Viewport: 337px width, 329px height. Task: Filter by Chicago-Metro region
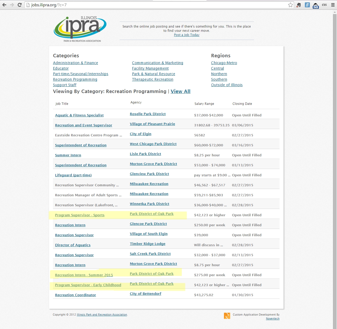(x=224, y=63)
